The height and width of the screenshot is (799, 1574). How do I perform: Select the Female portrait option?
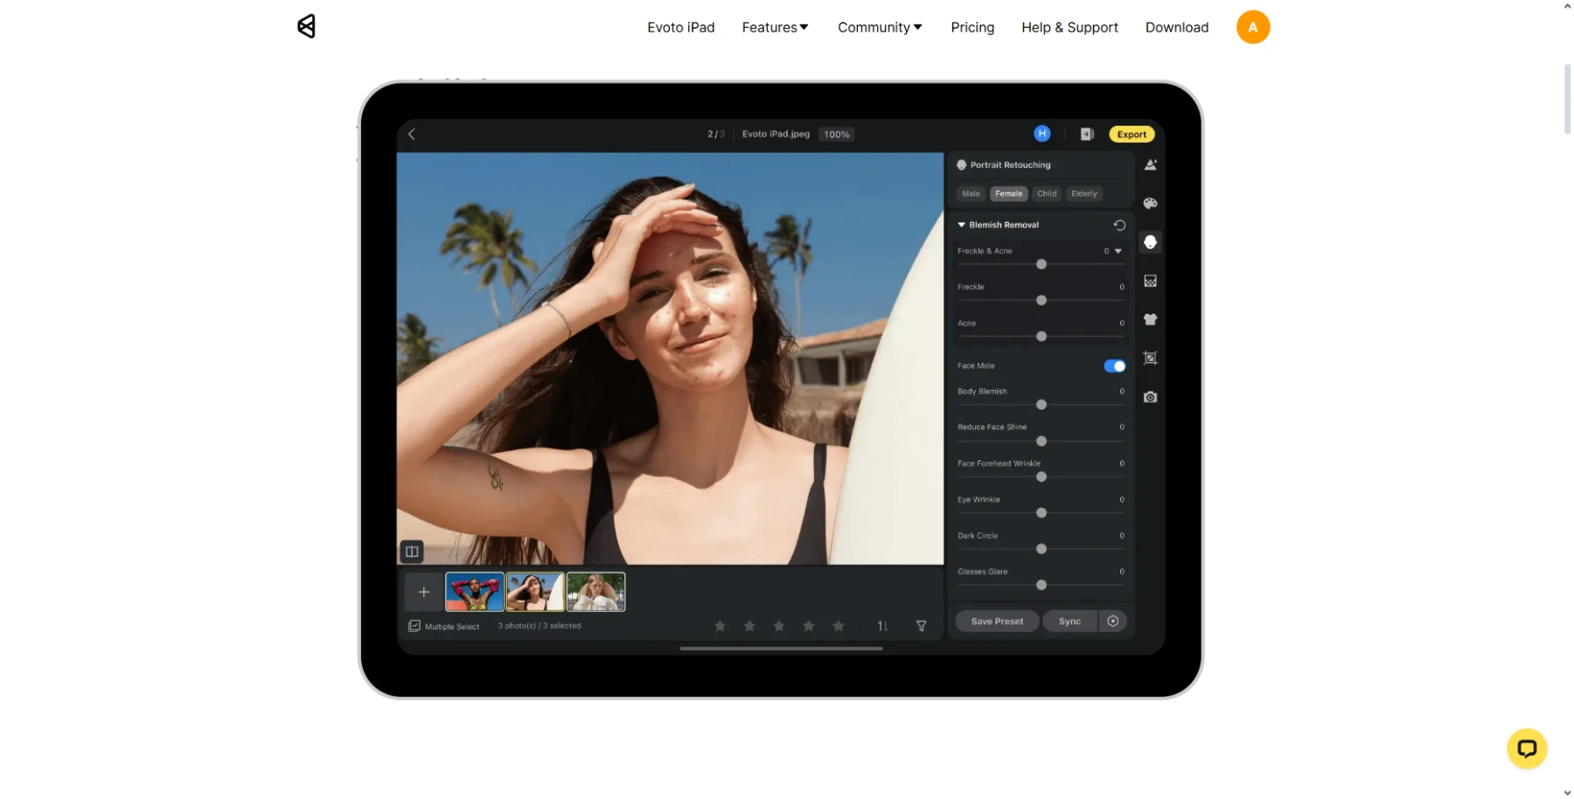1008,194
